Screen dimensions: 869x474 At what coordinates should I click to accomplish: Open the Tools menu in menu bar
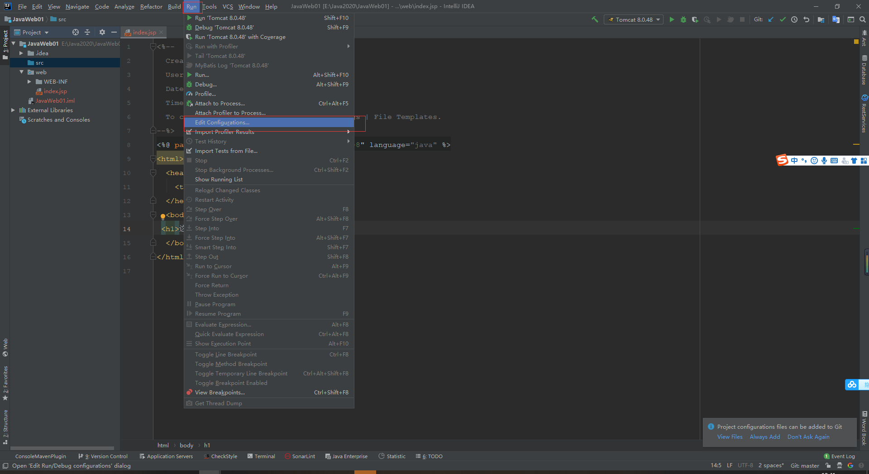tap(209, 6)
